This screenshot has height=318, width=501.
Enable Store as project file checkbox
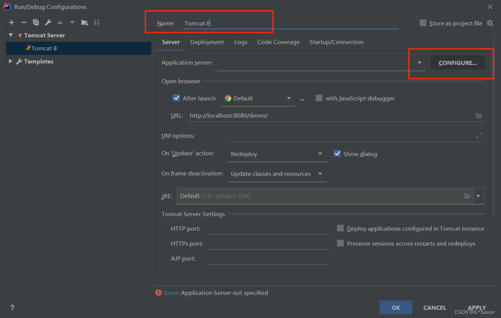(x=423, y=23)
